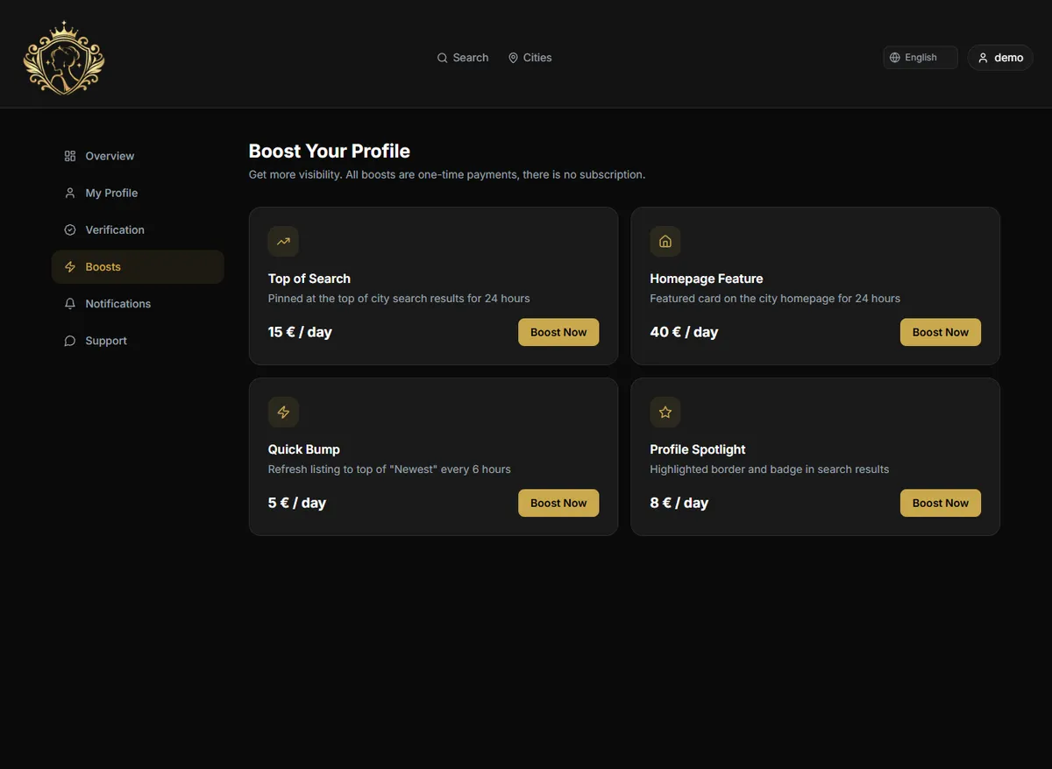Click the Boost Your Profile heading
1052x769 pixels.
pos(330,152)
